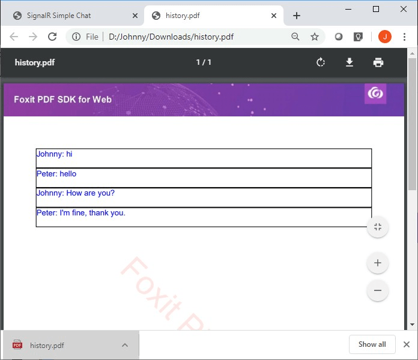Click scrollbar up arrow
Image resolution: width=418 pixels, height=360 pixels.
(x=413, y=53)
